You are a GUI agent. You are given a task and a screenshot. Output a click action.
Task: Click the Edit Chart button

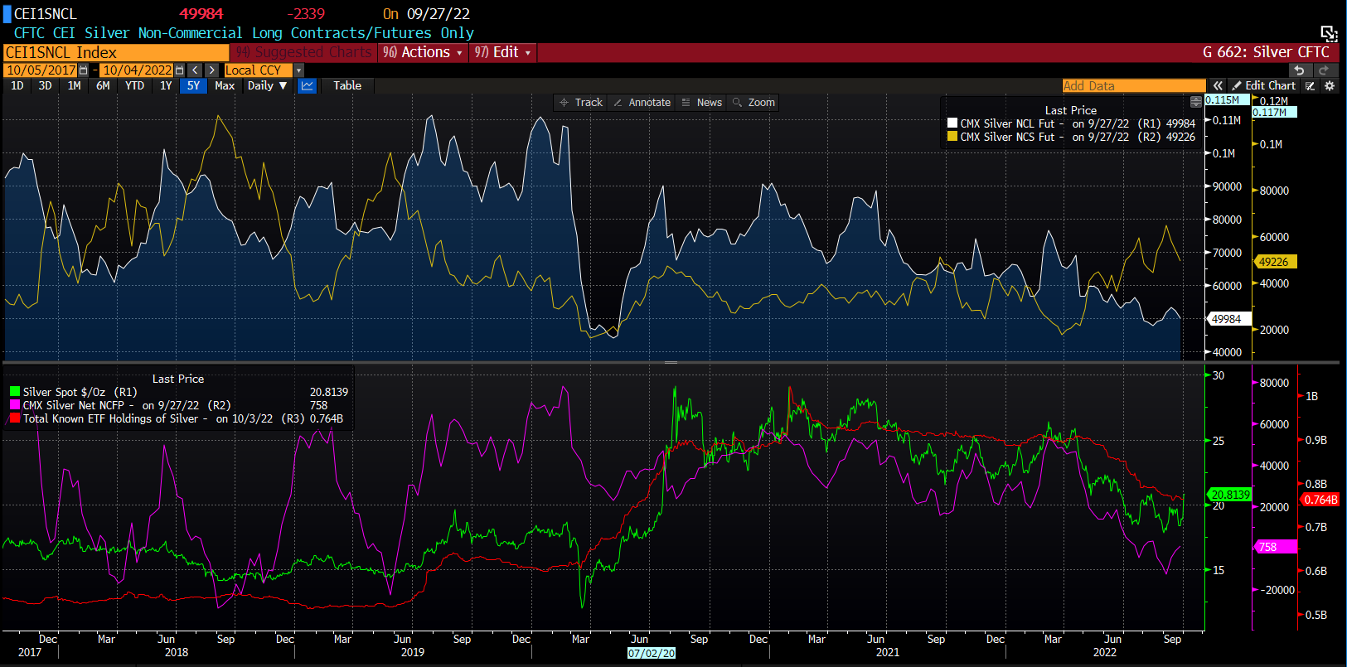pos(1263,86)
